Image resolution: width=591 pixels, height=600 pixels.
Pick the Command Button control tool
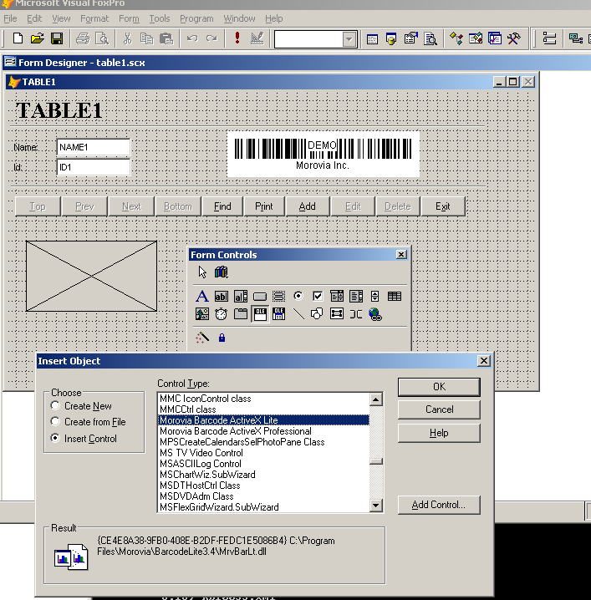pos(259,296)
